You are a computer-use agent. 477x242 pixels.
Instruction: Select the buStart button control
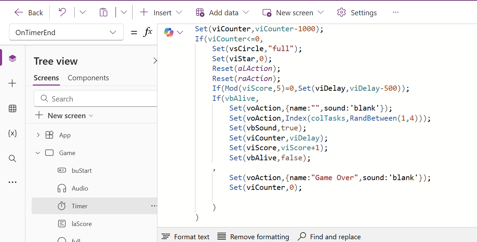tap(82, 171)
